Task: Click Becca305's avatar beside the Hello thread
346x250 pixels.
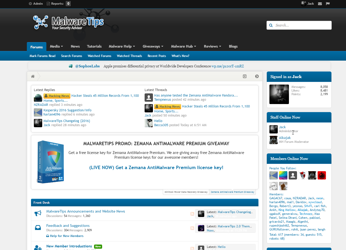Action: point(149,123)
